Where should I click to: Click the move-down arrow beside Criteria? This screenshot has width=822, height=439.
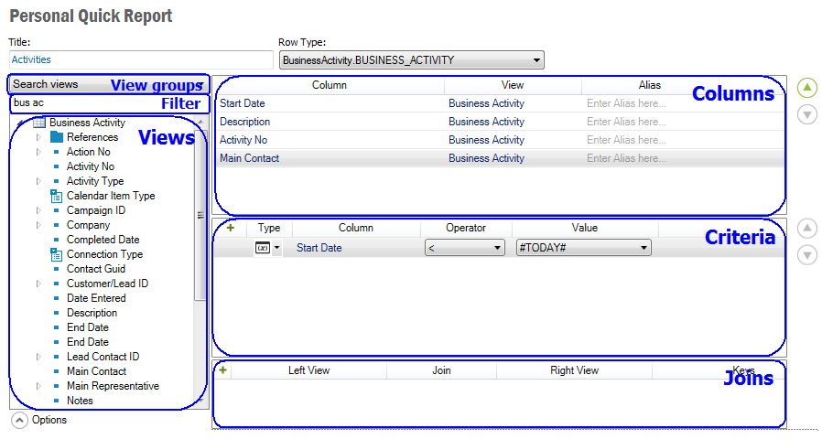click(x=806, y=255)
